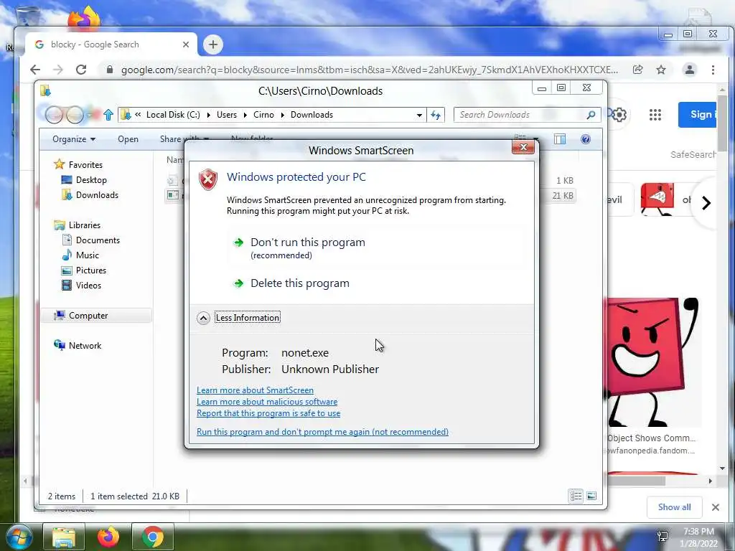The width and height of the screenshot is (735, 551).
Task: Click Report that this program is safe link
Action: point(268,413)
